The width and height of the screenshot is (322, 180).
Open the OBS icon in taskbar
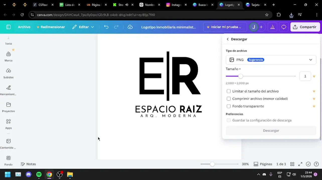60,174
